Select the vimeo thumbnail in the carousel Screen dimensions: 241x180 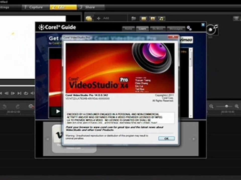pos(74,138)
